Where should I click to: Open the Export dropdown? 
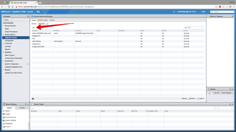pos(192,99)
